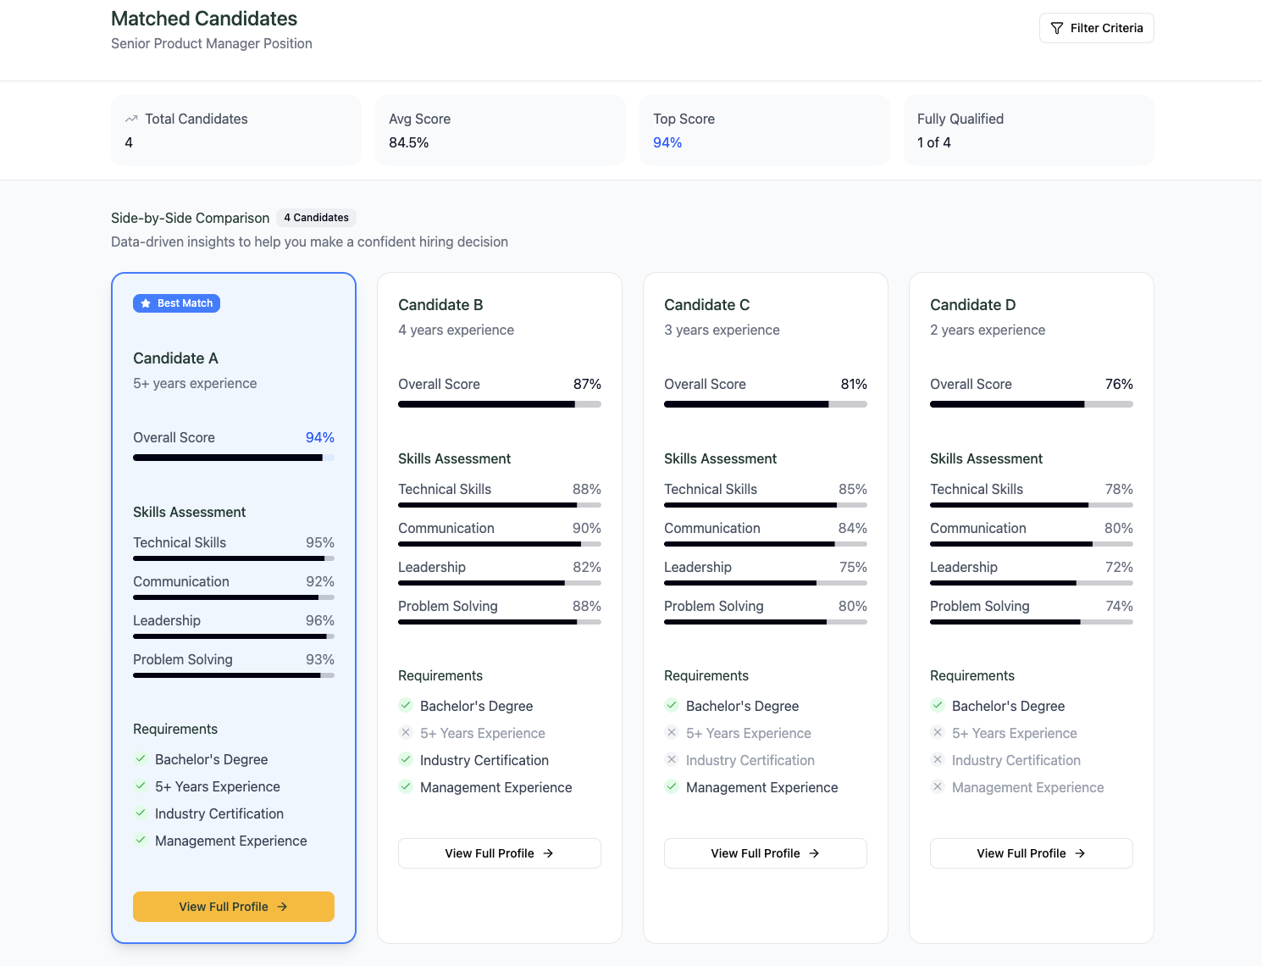Viewport: 1262px width, 966px height.
Task: Click the arrow icon on Candidate C's profile button
Action: click(814, 853)
